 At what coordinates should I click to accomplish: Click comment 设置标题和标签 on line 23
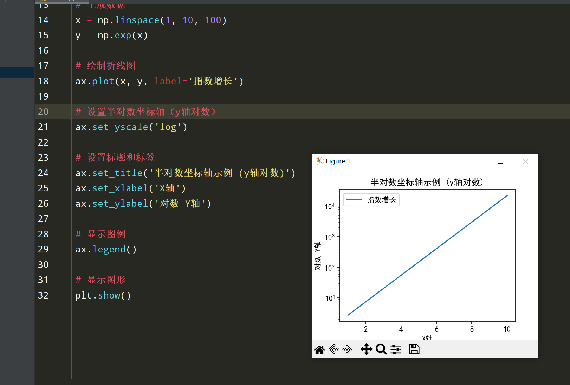coord(115,158)
